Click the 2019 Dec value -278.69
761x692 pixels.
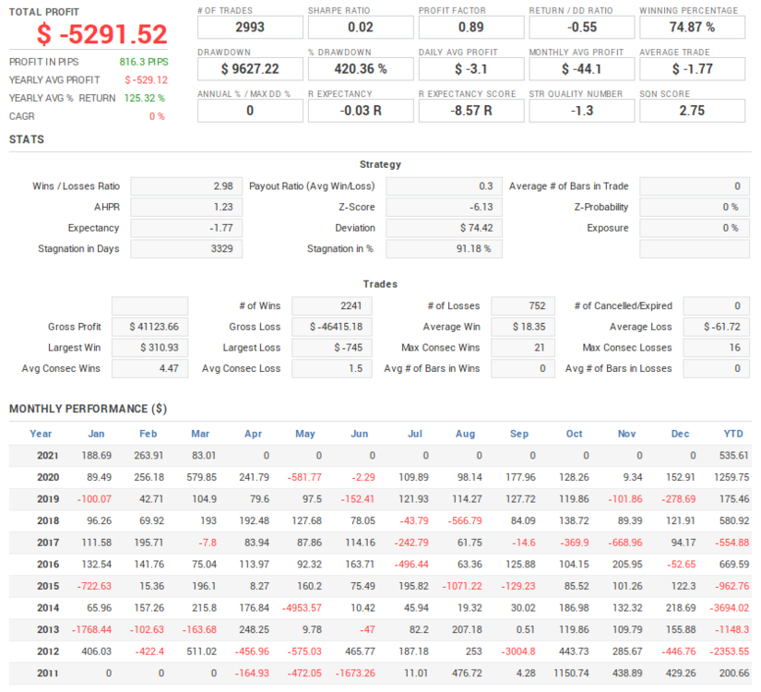click(678, 499)
